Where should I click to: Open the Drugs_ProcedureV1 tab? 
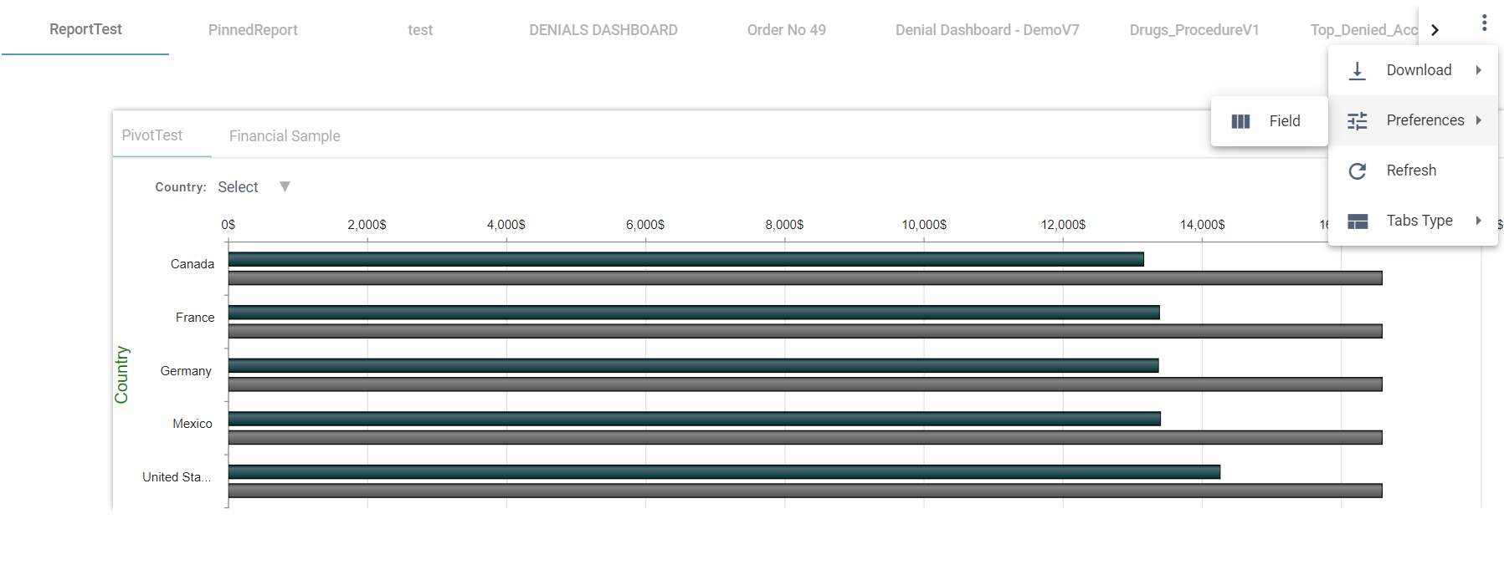pyautogui.click(x=1193, y=30)
